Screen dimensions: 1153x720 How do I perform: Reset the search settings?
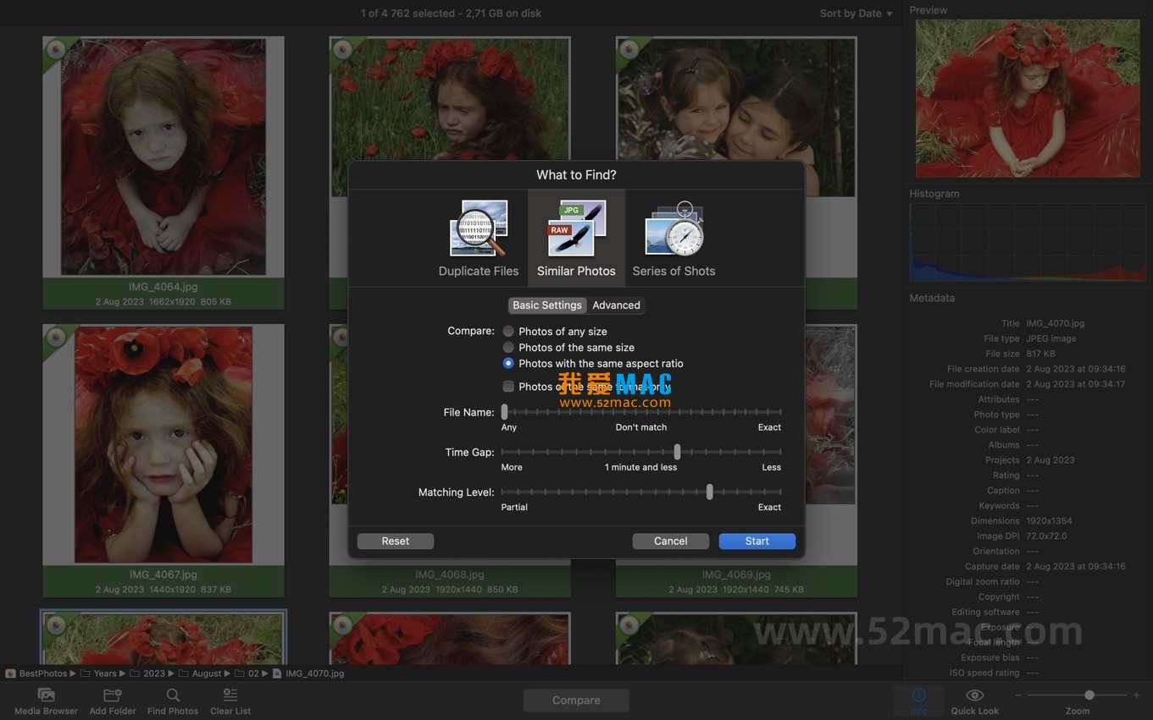(x=395, y=541)
